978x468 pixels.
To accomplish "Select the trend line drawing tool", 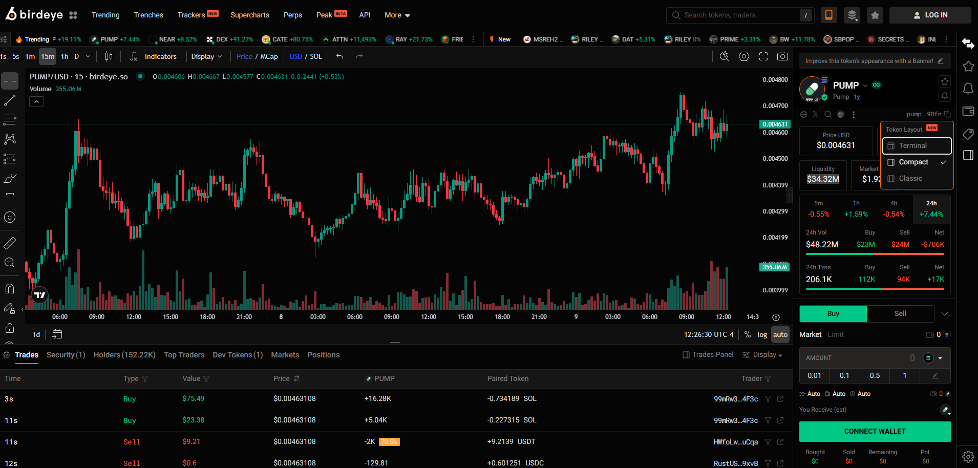I will pyautogui.click(x=10, y=100).
